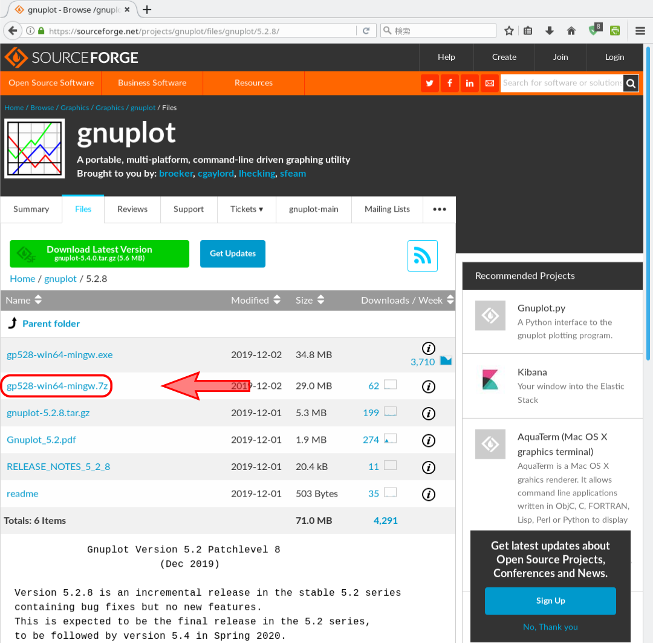Open the Resources menu
This screenshot has height=643, width=653.
tap(253, 83)
